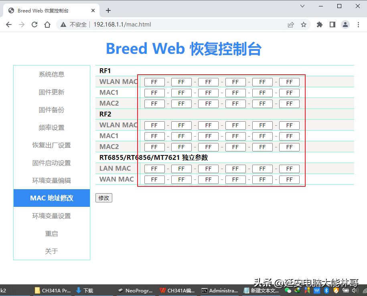
Task: Open 关于 page
Action: [x=51, y=251]
